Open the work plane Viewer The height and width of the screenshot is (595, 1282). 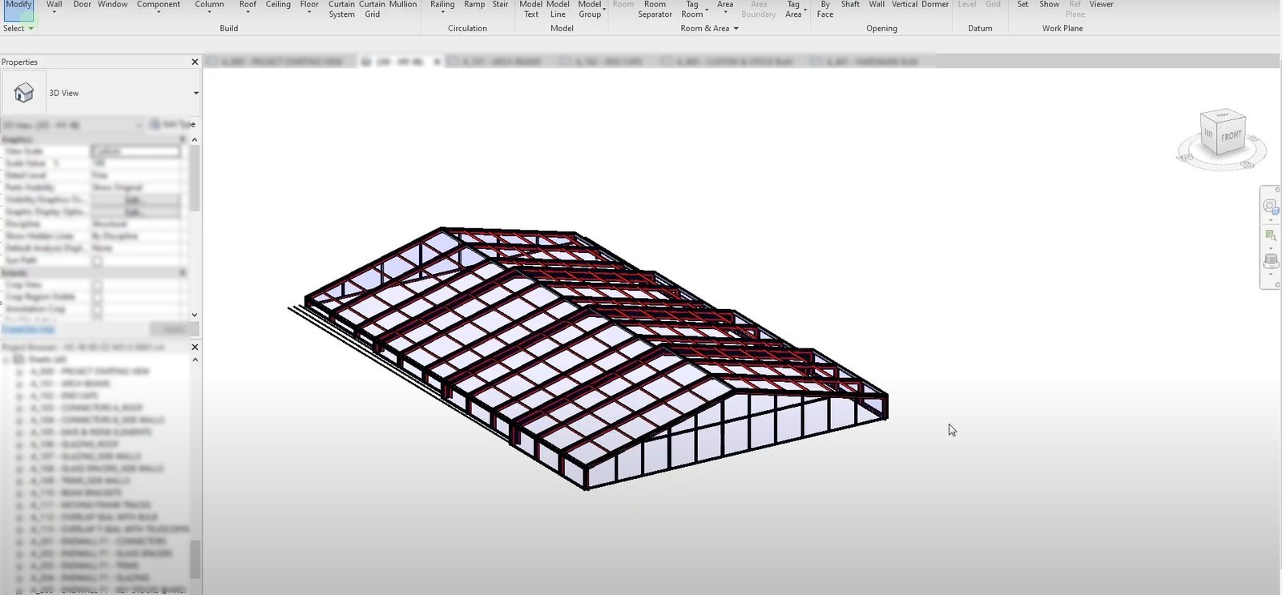tap(1101, 5)
